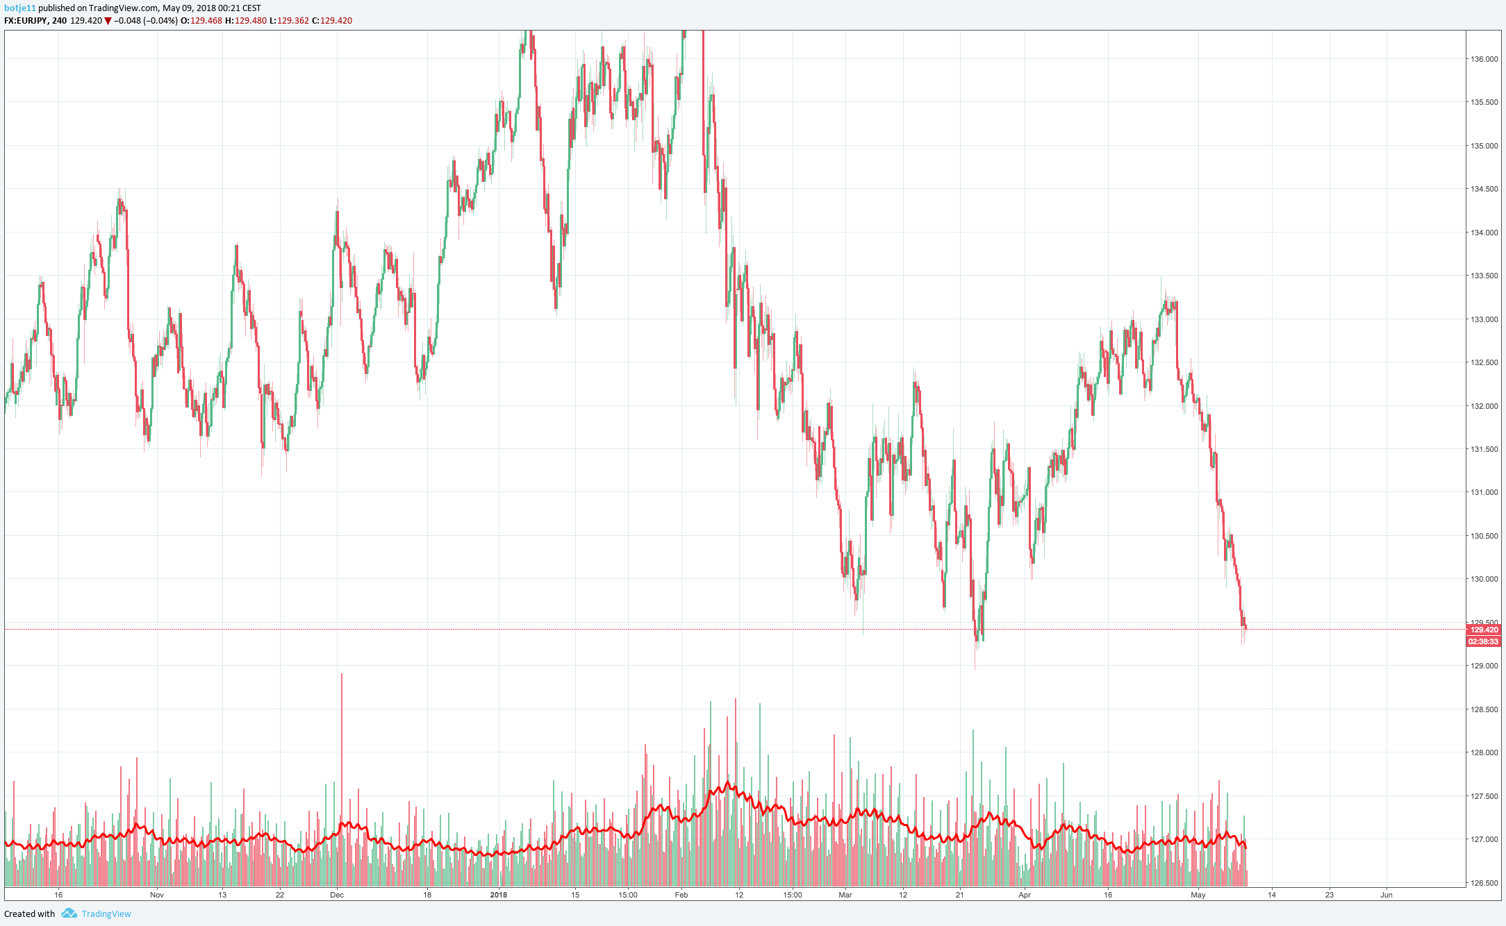
Task: Select the published date May 09, 2018 text
Action: pyautogui.click(x=189, y=8)
